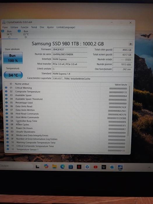153x204 pixels.
Task: Select the Host Read Commands row
Action: pyautogui.click(x=66, y=114)
